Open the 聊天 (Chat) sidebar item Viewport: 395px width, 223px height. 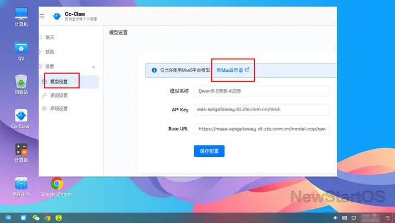[50, 37]
